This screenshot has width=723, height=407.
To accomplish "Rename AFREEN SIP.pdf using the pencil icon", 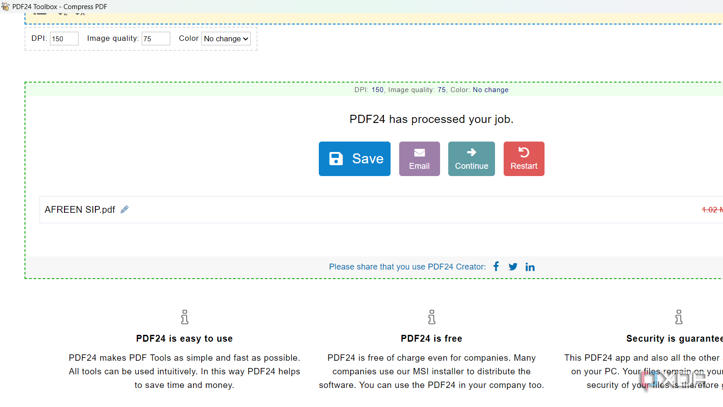I will pyautogui.click(x=124, y=209).
